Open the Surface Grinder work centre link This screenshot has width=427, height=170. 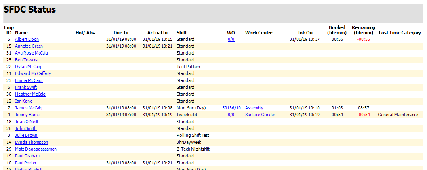click(x=260, y=115)
